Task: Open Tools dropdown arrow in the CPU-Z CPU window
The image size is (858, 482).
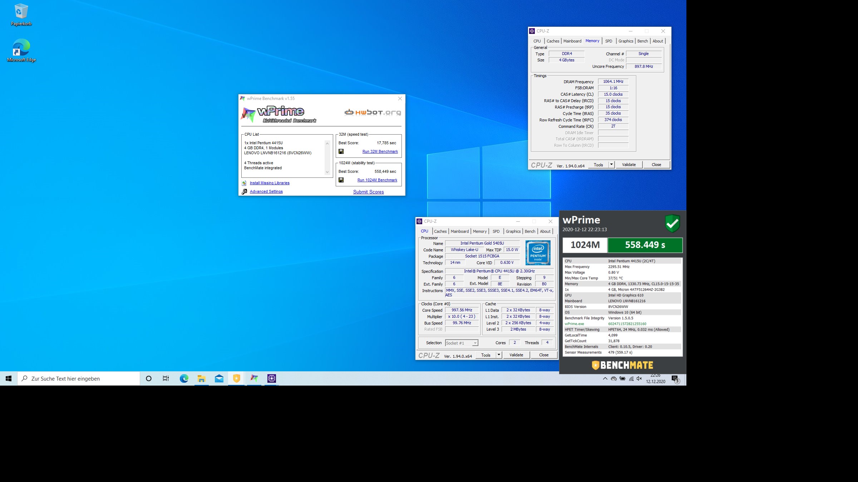Action: [499, 355]
